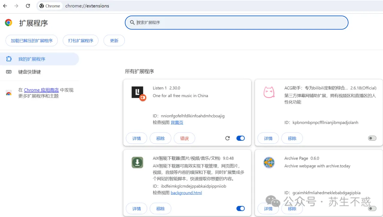Click the AIX智能下载器 version 9.0.48
Viewport: 383px width, 217px height.
pyautogui.click(x=228, y=158)
